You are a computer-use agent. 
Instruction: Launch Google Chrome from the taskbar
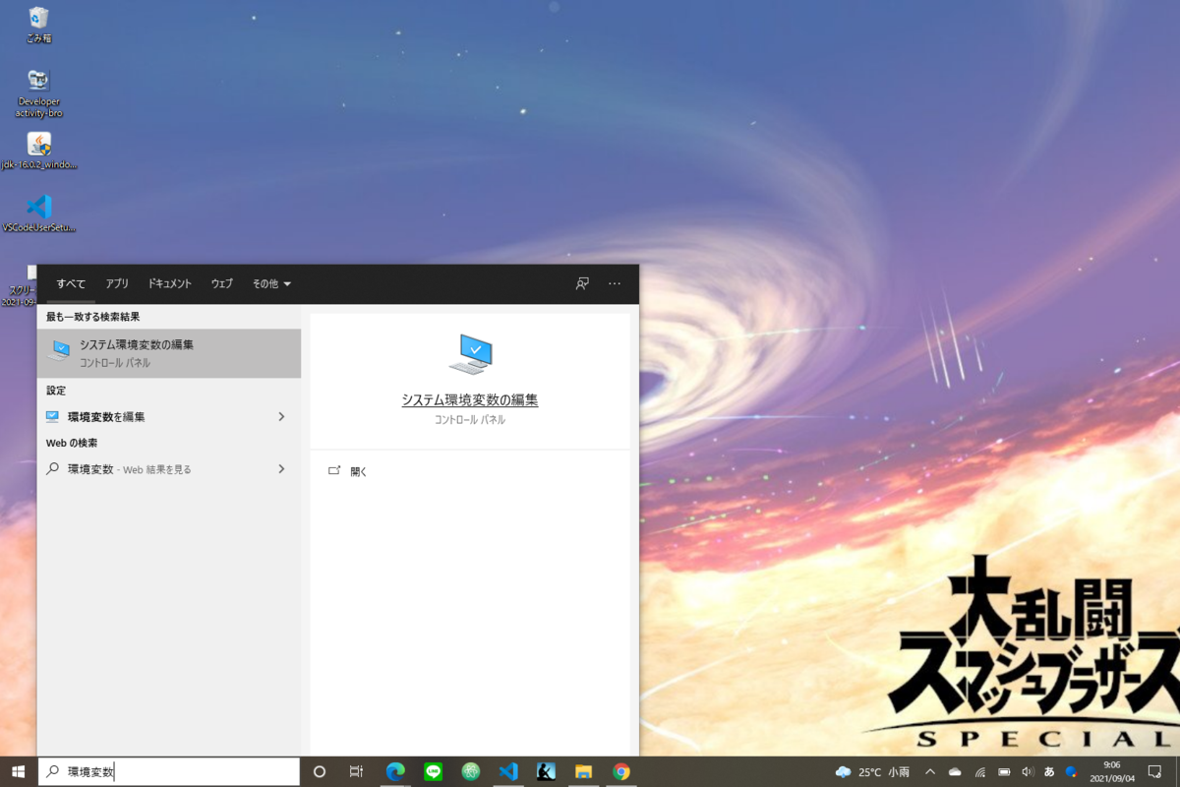620,772
